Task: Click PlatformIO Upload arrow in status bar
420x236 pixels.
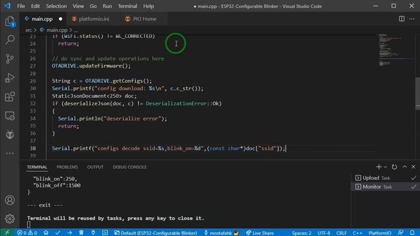Action: pyautogui.click(x=70, y=233)
